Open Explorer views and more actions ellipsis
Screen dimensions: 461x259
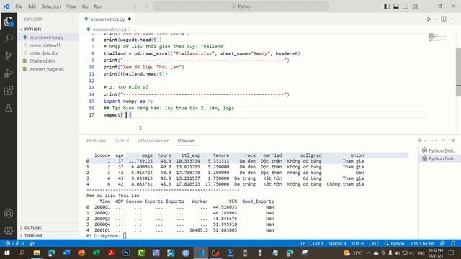click(71, 19)
